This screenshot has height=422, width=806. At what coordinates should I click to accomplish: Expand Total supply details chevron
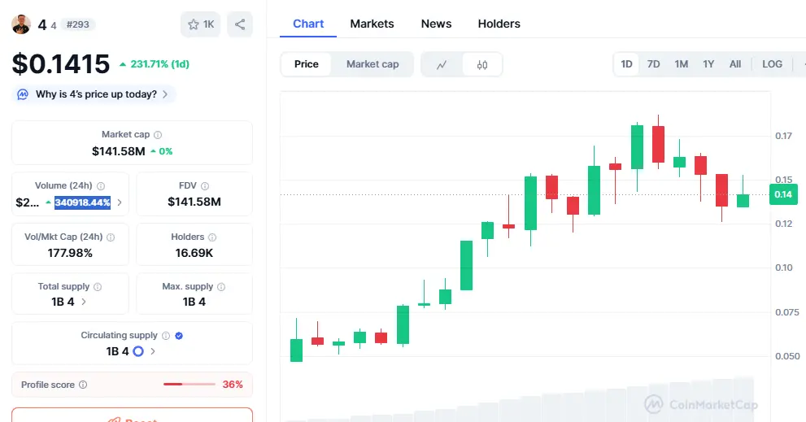click(84, 302)
